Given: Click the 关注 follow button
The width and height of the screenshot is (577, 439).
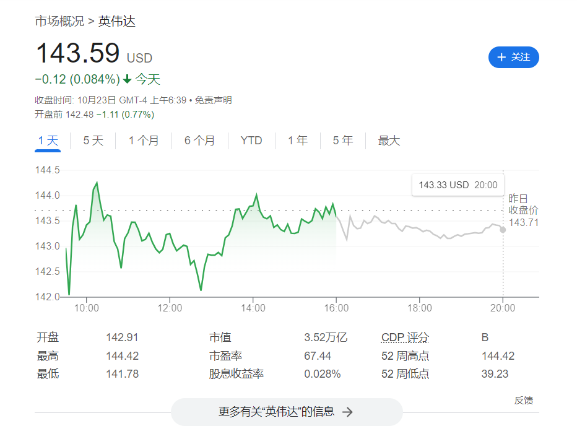Looking at the screenshot, I should tap(513, 57).
